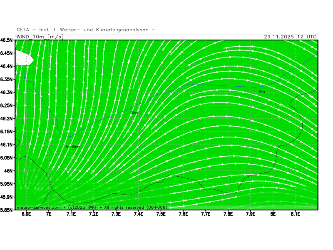The height and width of the screenshot is (250, 333).
Task: Click the 45.9N latitude tick label
Action: (7, 197)
